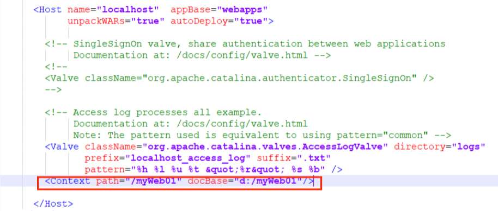Click the path="/myWeb01" attribute

tap(139, 182)
